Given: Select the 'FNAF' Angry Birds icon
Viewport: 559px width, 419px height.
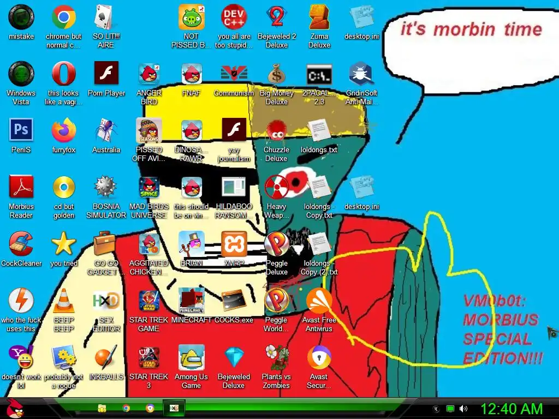Looking at the screenshot, I should [192, 74].
